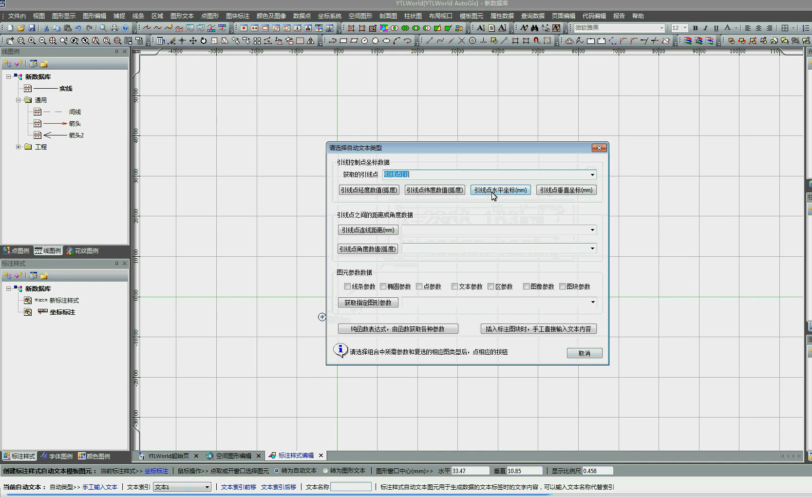Enable the 椭圆参数 checkbox

coord(383,287)
